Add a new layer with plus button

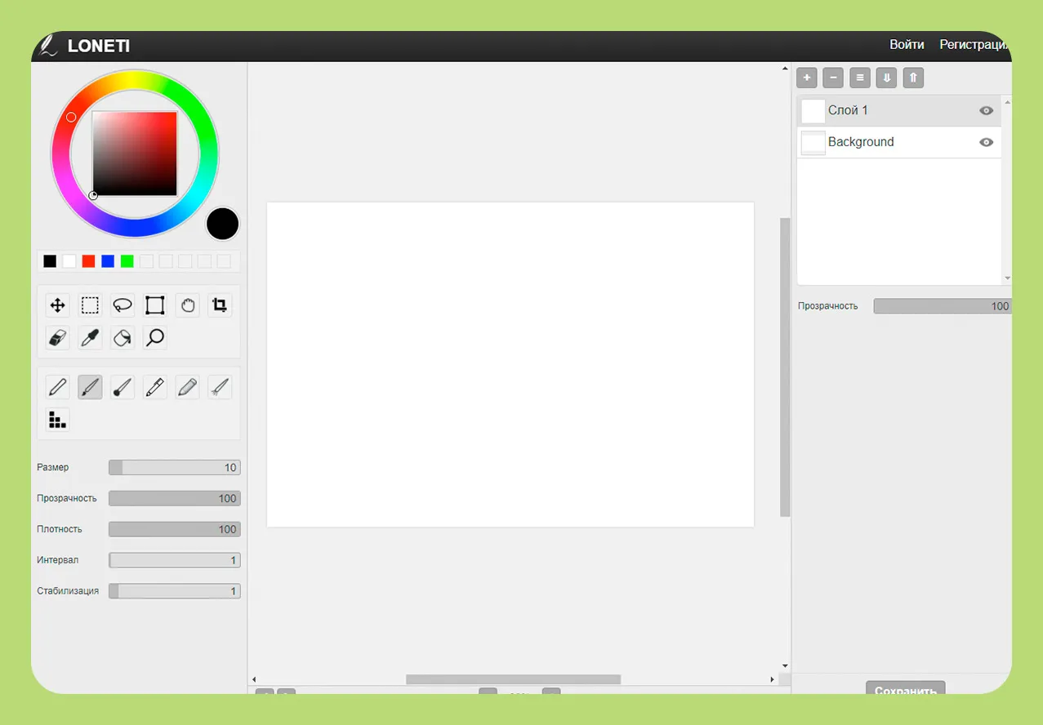point(806,78)
